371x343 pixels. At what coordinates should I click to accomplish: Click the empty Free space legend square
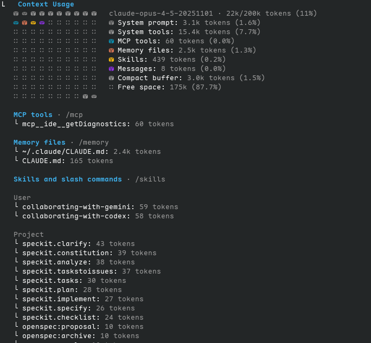111,87
